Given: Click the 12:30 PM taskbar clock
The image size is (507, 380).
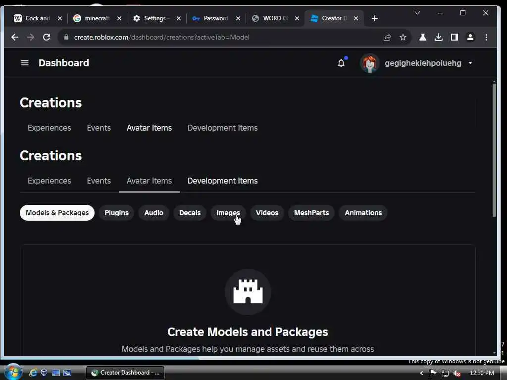Looking at the screenshot, I should [482, 373].
